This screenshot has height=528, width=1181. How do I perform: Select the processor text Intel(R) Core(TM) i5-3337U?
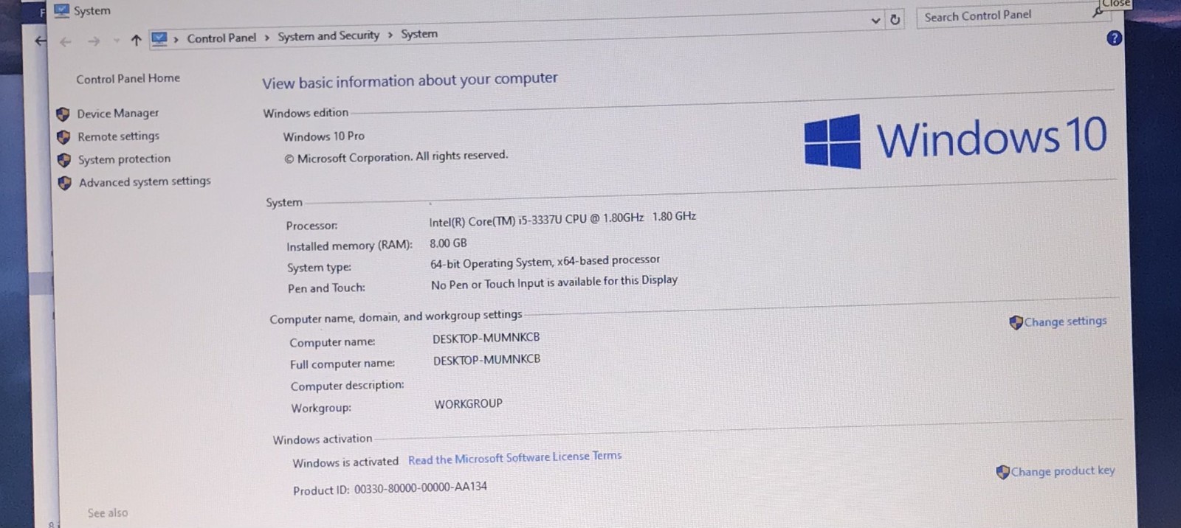point(497,220)
